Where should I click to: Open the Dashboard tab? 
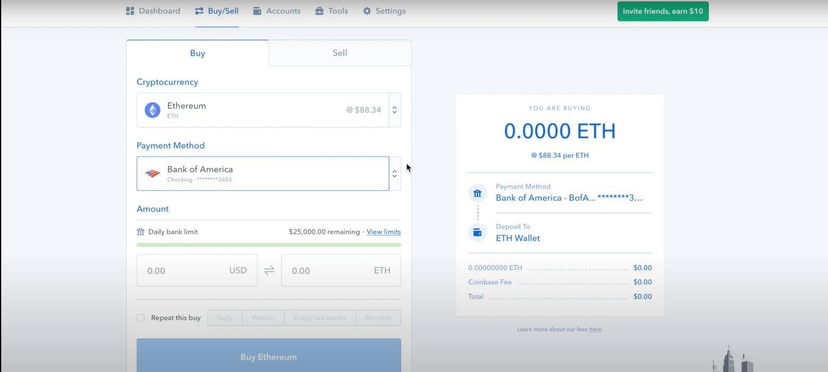[x=153, y=11]
